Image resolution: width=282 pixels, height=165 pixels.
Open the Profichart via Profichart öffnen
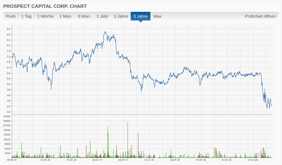tap(260, 16)
